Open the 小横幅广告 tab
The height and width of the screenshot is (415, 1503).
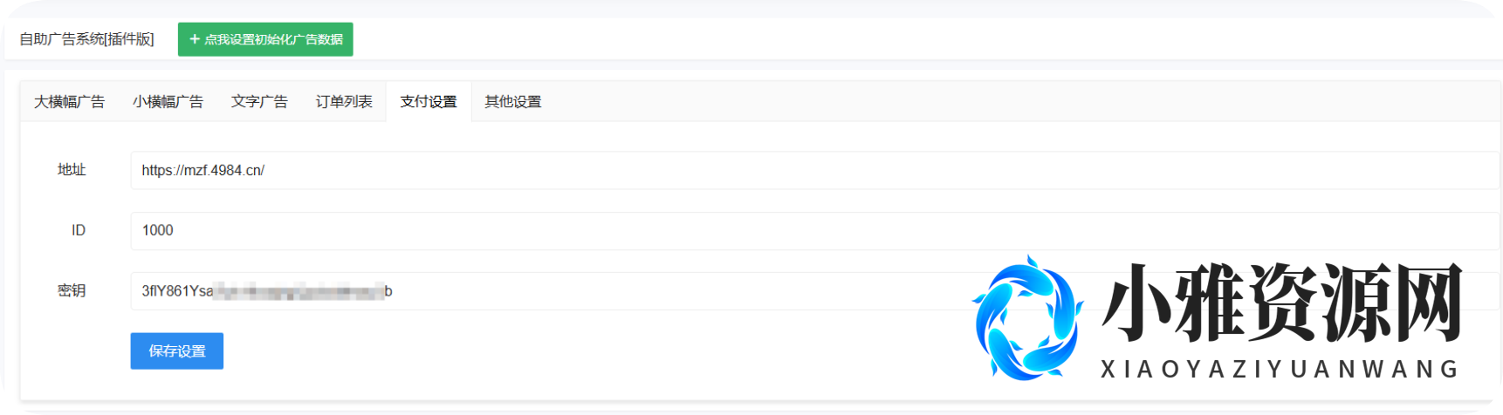point(168,102)
